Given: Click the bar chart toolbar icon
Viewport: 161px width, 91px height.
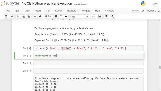Looking at the screenshot, I should coord(100,16).
